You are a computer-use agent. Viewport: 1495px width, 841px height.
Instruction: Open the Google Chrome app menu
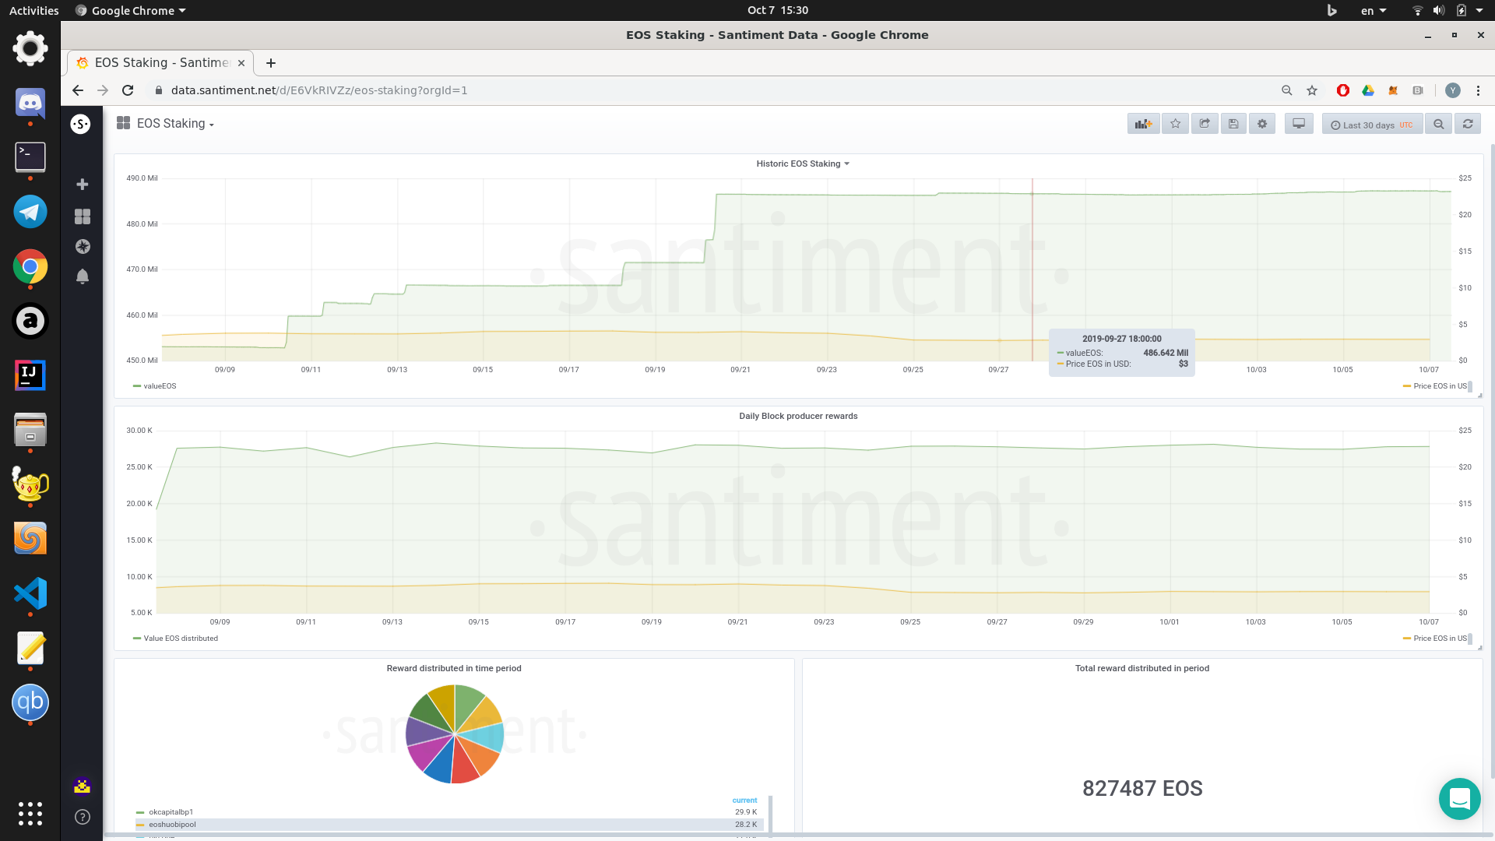[131, 10]
